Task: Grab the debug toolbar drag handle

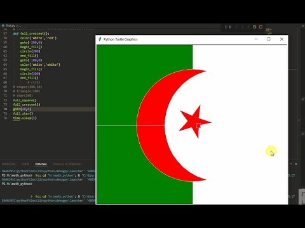Action: 226,27
